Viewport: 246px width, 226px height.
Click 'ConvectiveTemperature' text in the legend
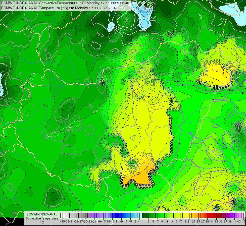[x=42, y=218]
